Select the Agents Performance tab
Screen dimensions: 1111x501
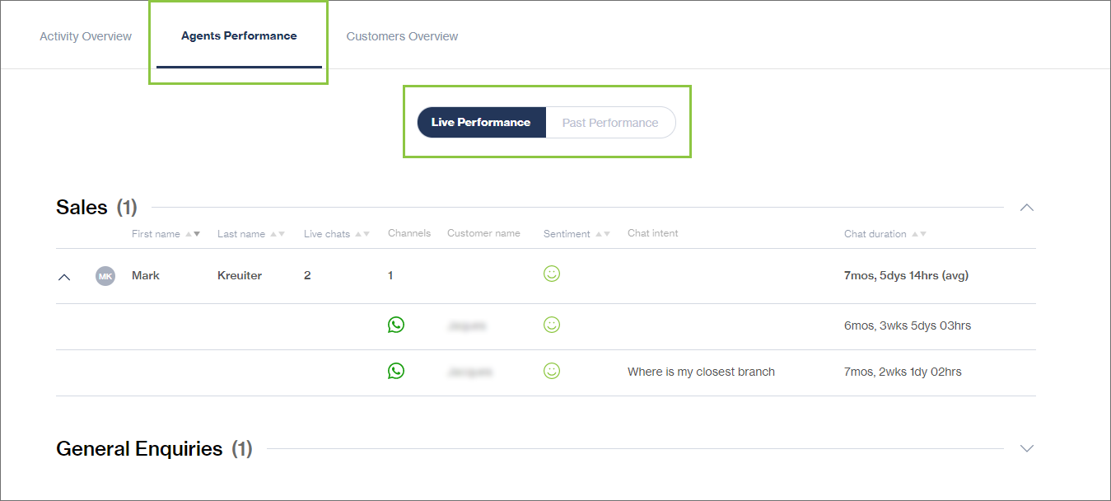pos(239,36)
